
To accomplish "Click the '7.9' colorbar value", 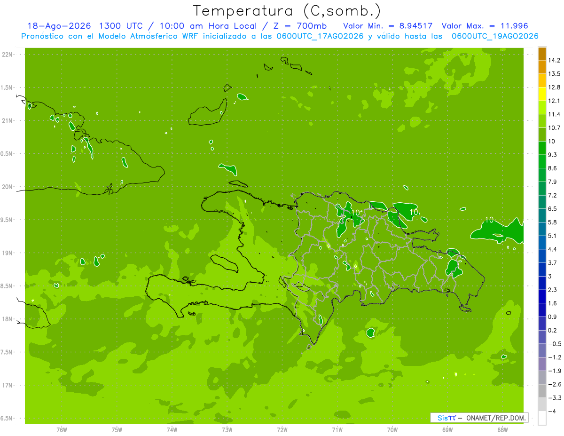I will click(553, 182).
